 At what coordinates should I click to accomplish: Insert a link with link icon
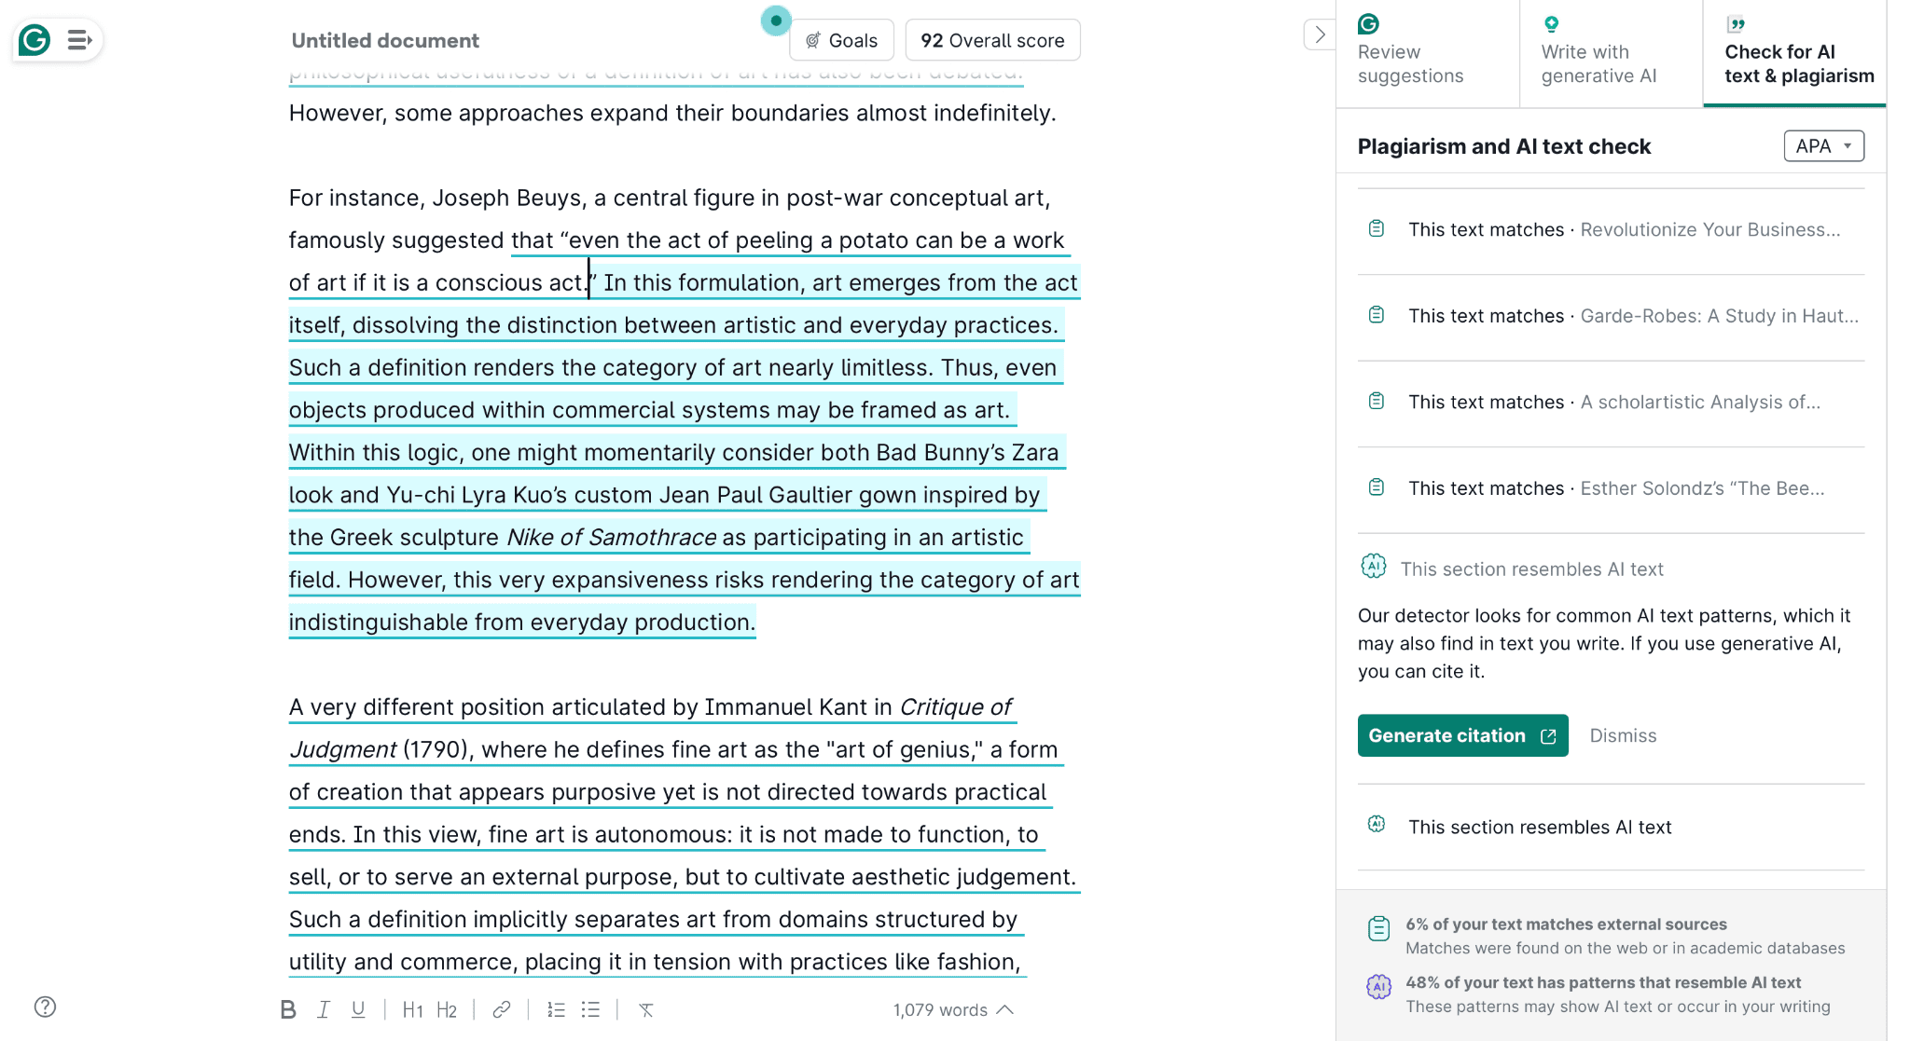pos(502,1010)
